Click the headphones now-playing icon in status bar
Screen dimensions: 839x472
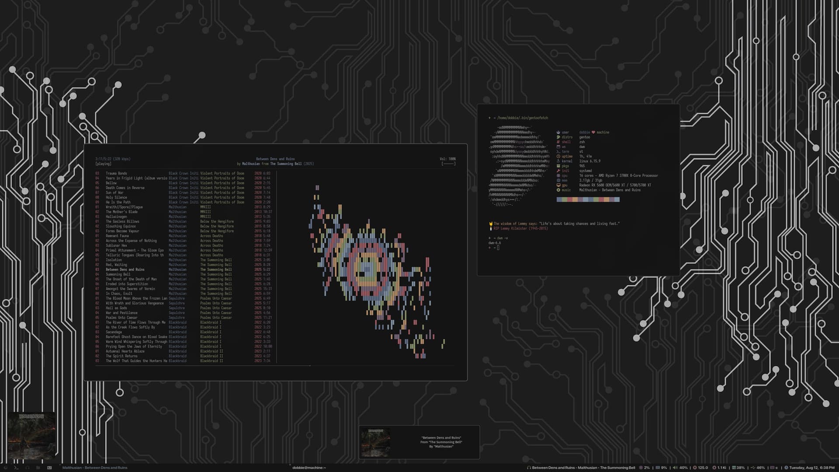(529, 468)
